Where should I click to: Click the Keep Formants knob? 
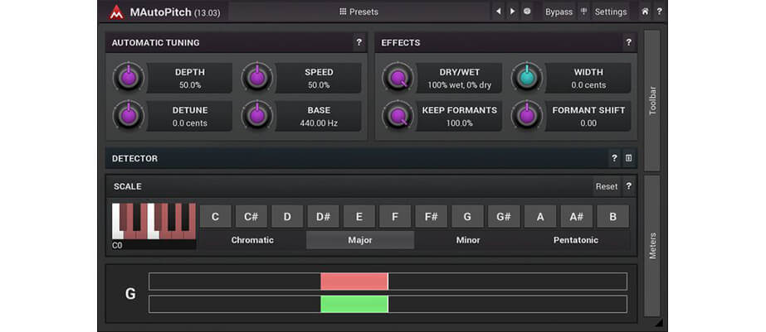(398, 116)
